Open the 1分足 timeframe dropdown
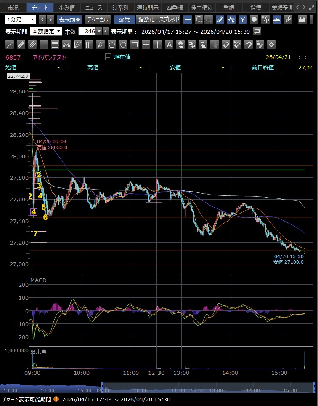 click(21, 19)
